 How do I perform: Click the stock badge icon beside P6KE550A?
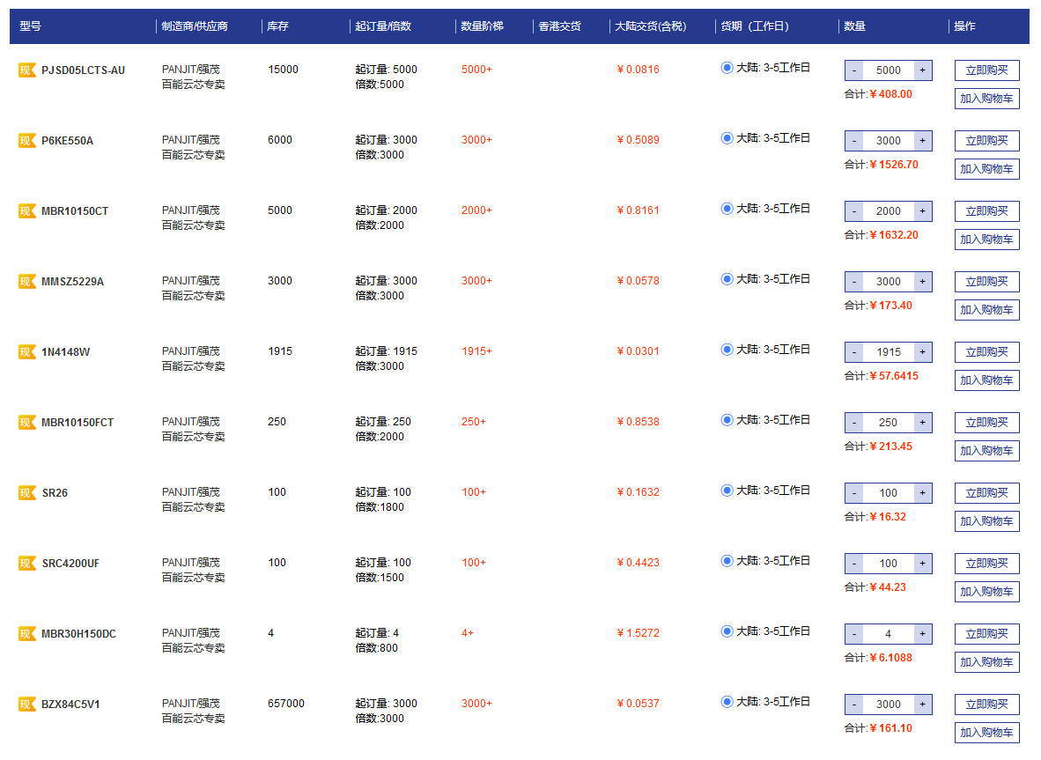27,140
